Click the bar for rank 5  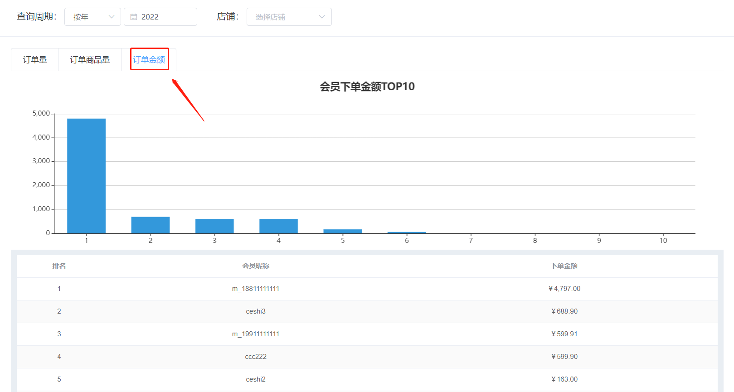click(343, 231)
